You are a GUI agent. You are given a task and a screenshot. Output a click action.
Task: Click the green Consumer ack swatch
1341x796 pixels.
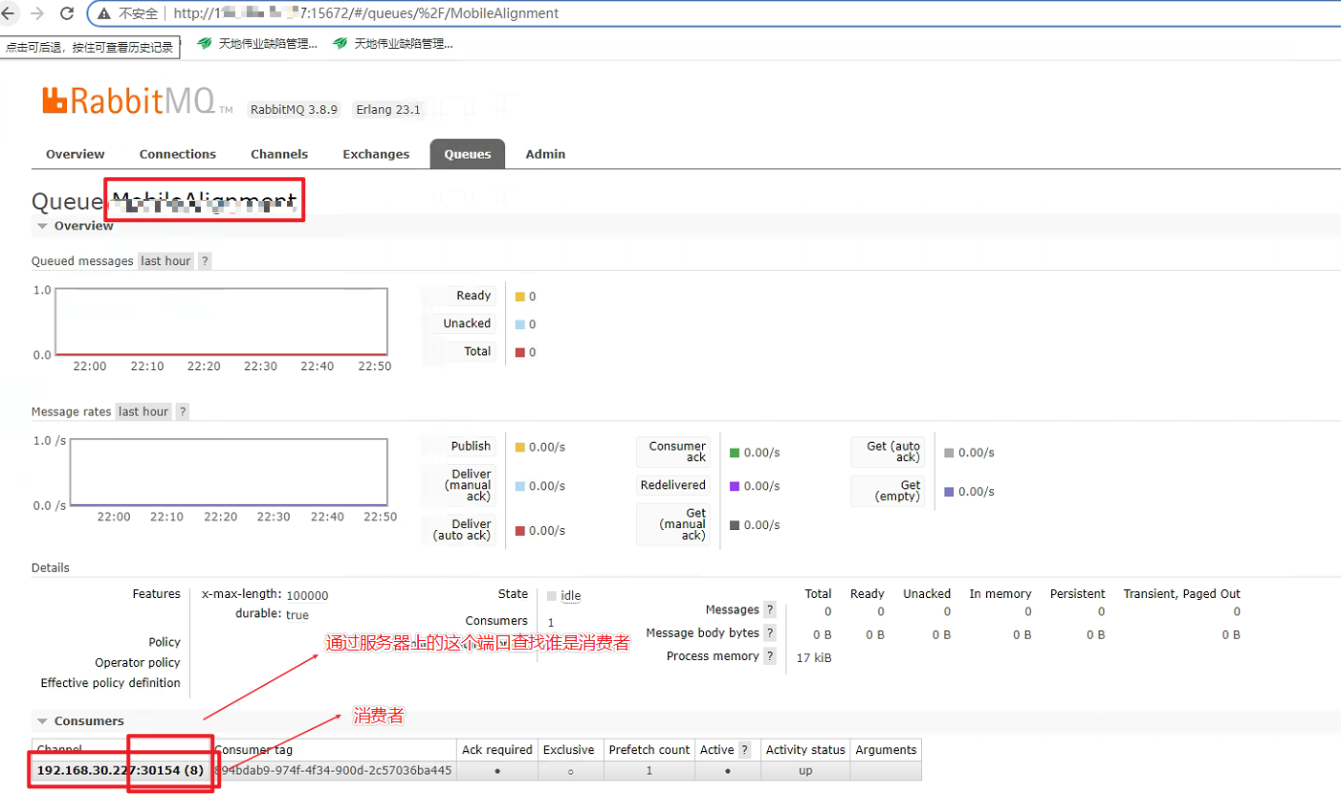point(735,453)
